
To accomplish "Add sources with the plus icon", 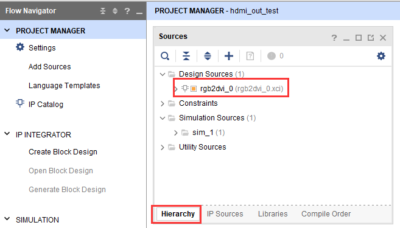I will coord(229,56).
